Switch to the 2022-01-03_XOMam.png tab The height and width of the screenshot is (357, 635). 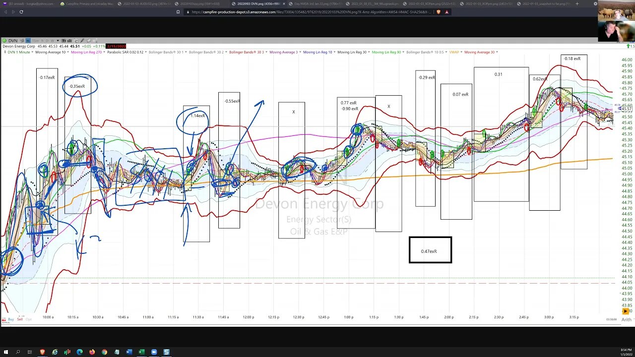(x=430, y=3)
